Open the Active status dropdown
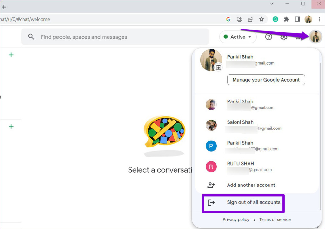This screenshot has width=325, height=229. pyautogui.click(x=238, y=37)
